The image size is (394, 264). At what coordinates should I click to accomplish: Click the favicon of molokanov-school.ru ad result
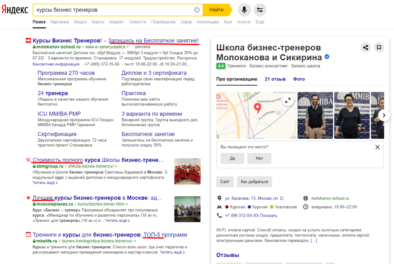pyautogui.click(x=28, y=41)
